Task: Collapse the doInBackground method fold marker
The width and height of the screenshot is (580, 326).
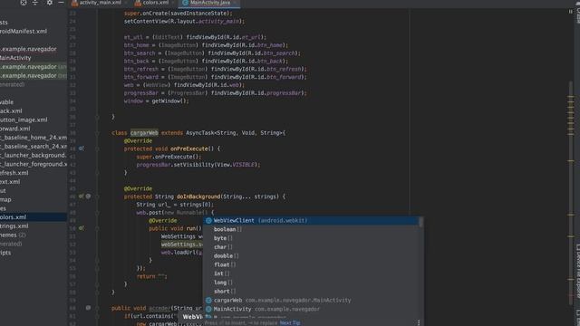Action: pos(97,197)
